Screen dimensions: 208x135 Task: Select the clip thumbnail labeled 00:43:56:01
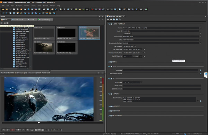[x=67, y=33]
